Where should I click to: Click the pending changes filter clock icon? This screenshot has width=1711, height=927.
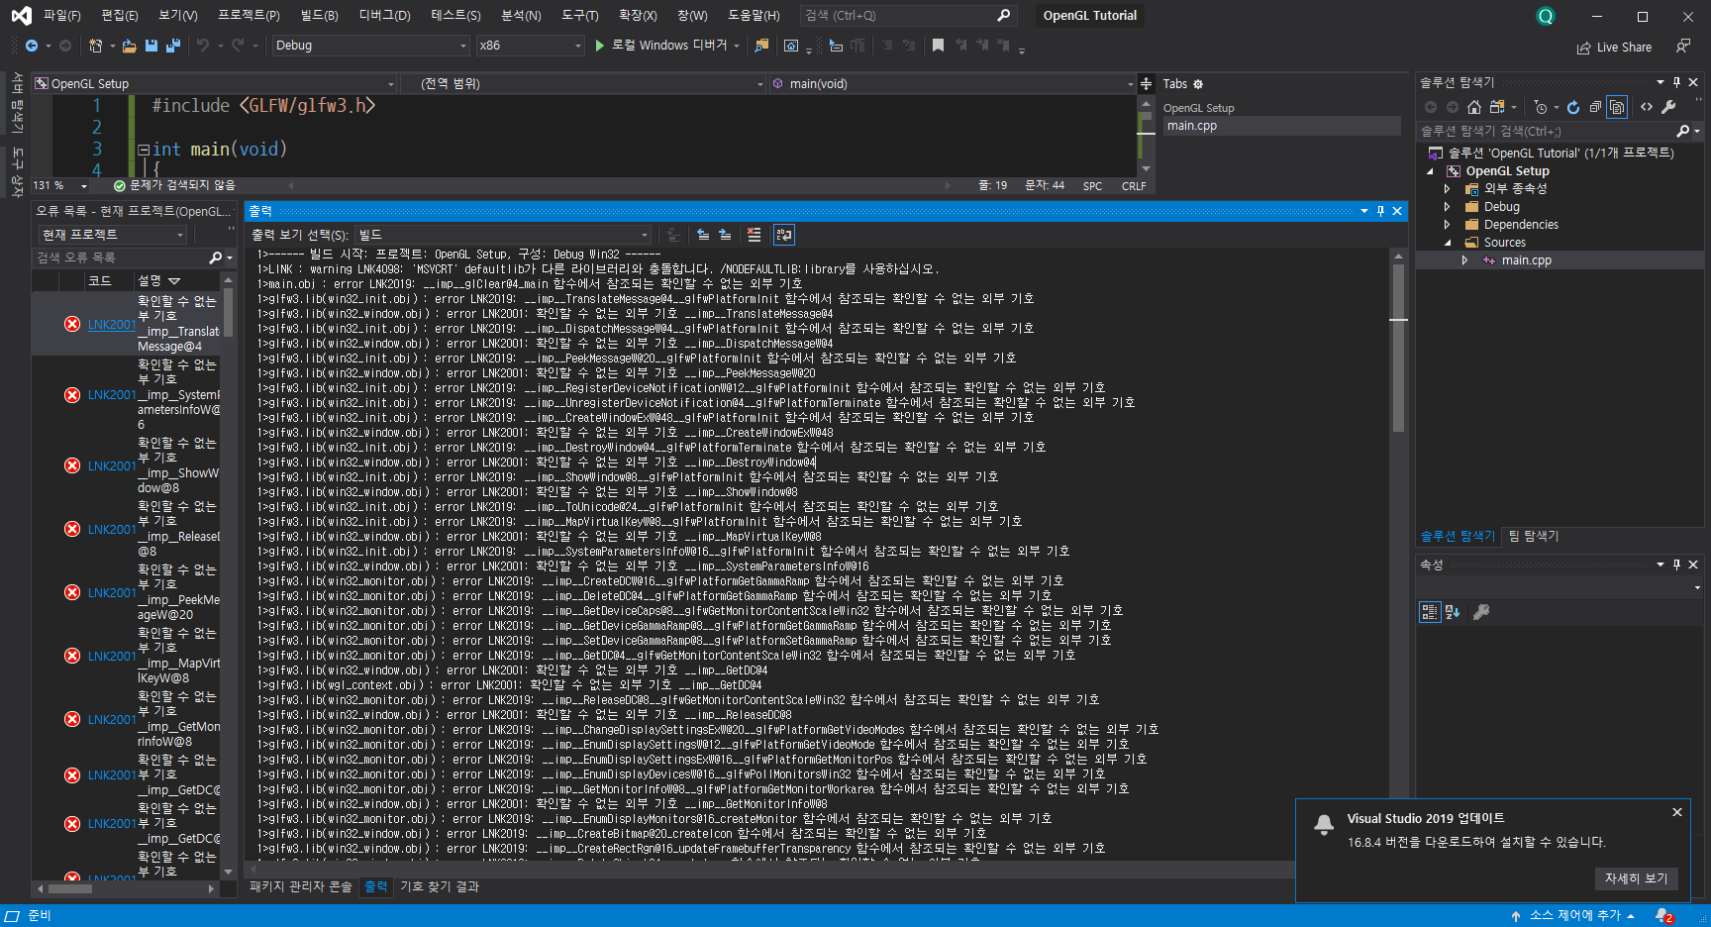[x=1541, y=107]
